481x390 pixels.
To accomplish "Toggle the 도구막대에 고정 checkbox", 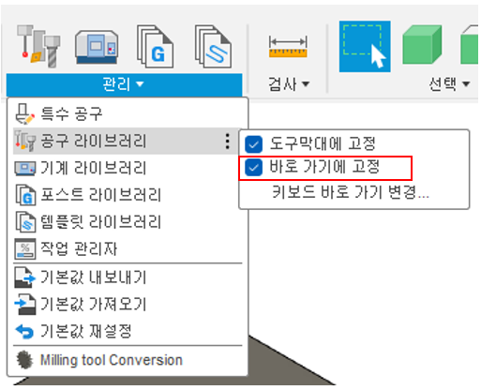I will point(253,144).
